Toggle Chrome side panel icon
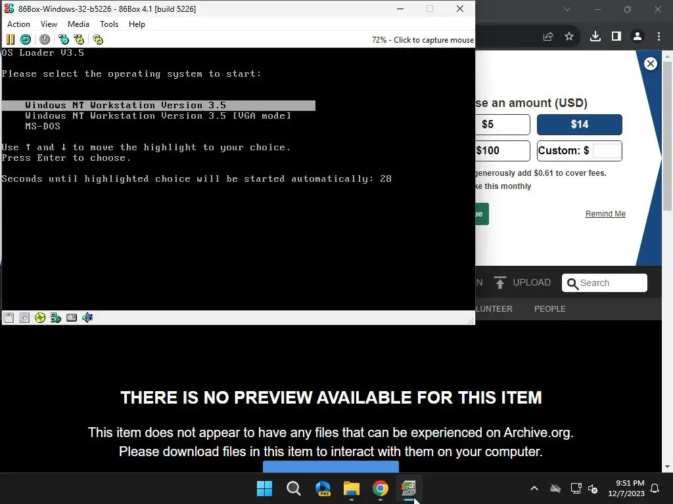This screenshot has width=673, height=504. point(616,37)
